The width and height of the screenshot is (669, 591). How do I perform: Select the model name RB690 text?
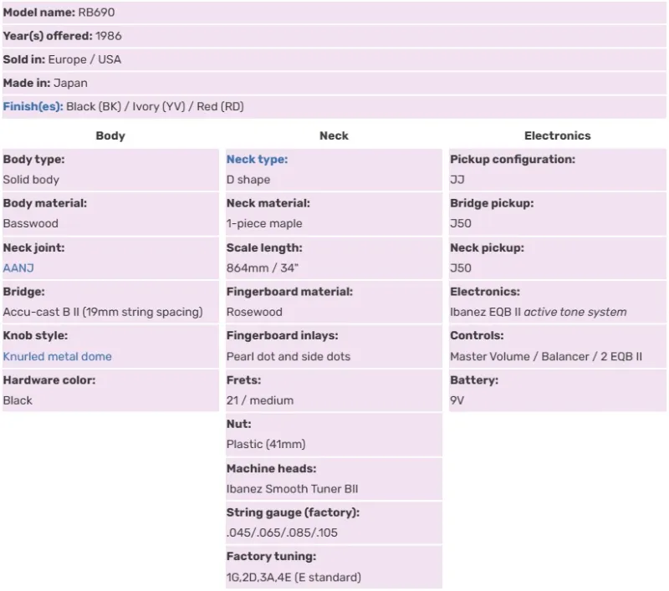coord(96,13)
